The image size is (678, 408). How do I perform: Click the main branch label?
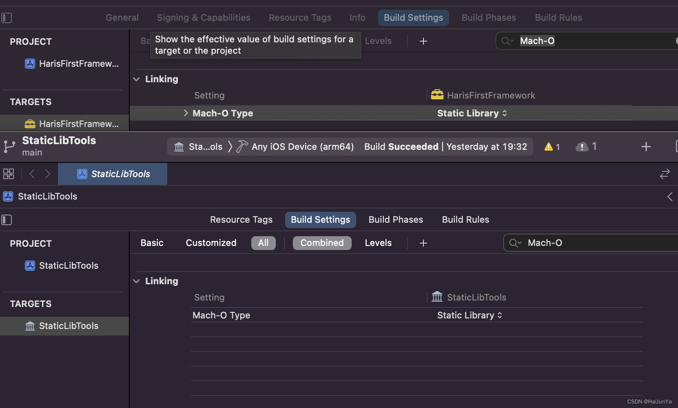(x=32, y=153)
